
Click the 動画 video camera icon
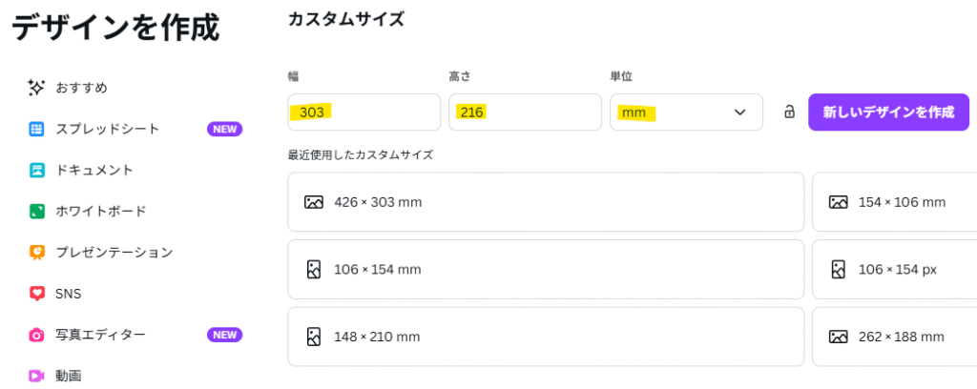pos(37,376)
